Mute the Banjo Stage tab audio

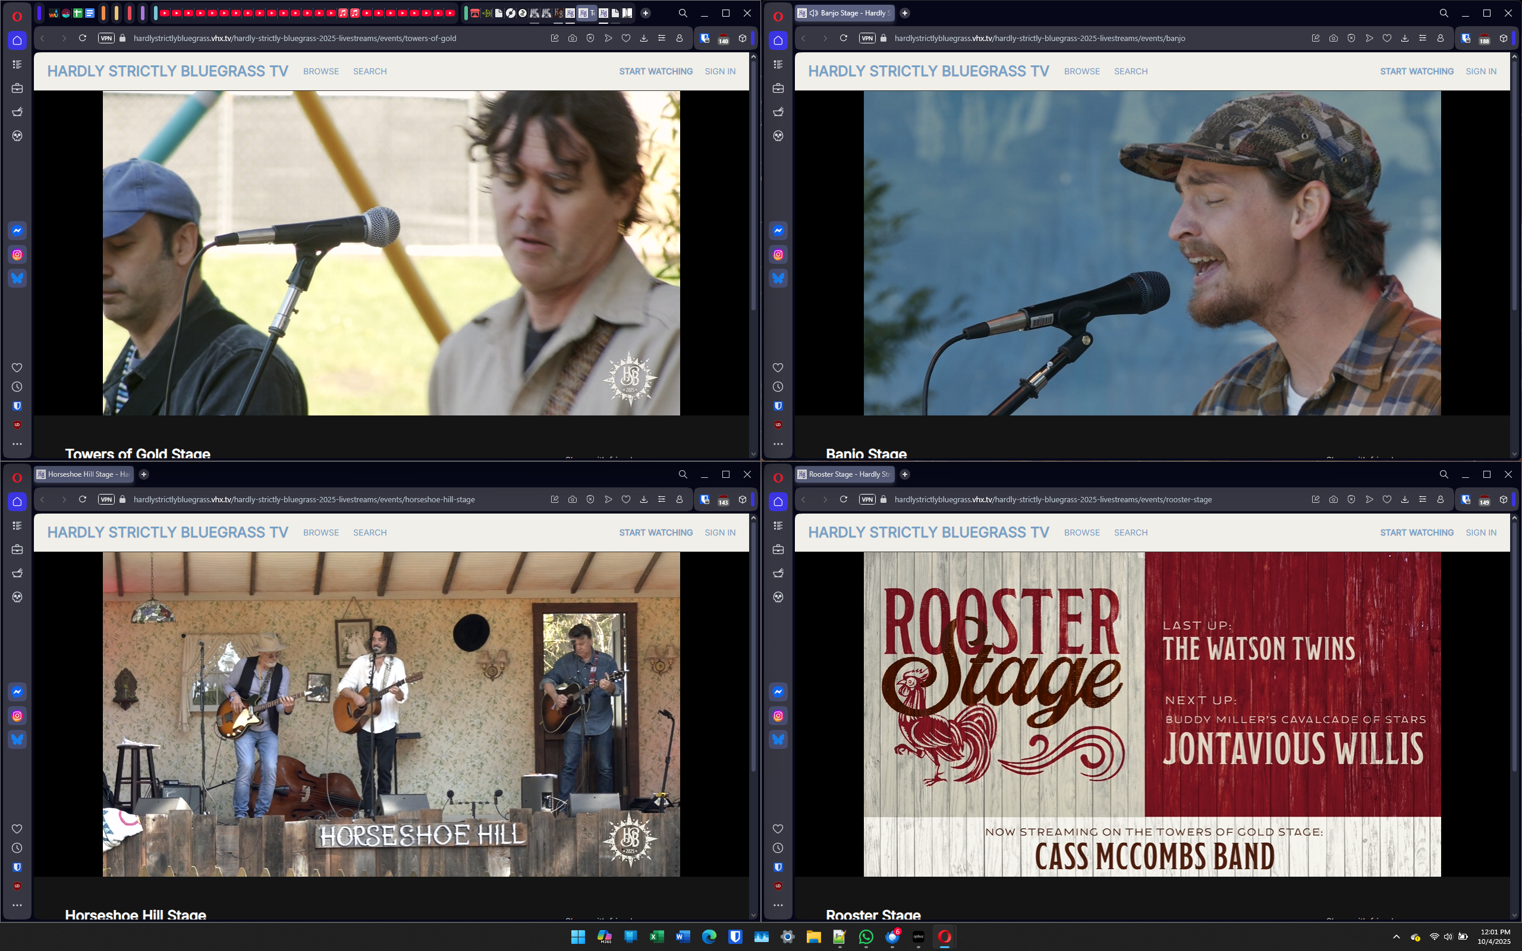(x=814, y=13)
